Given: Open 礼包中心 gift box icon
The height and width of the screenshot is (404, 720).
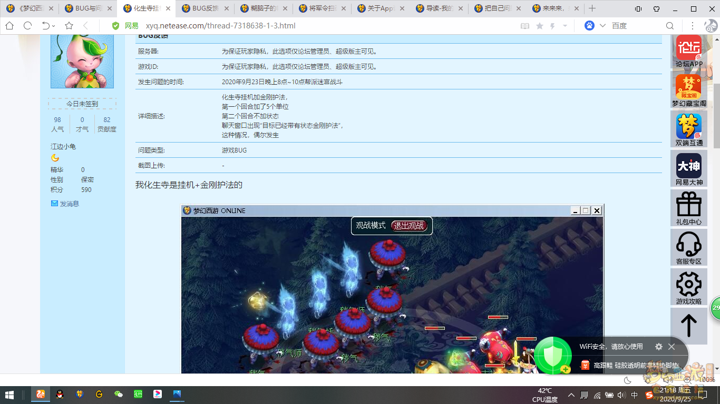Looking at the screenshot, I should tap(688, 208).
